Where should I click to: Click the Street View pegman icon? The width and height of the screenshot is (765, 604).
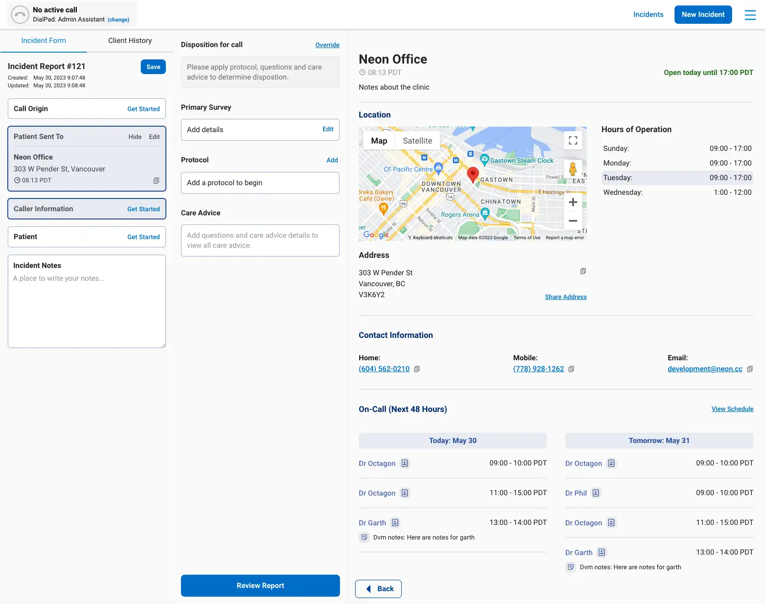(573, 170)
